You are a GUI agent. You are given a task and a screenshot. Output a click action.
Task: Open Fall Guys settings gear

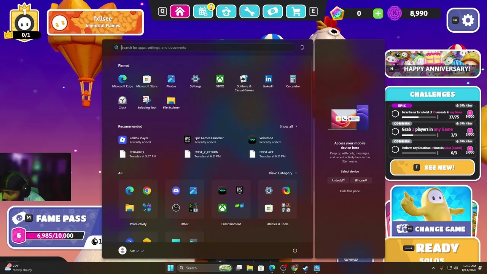pyautogui.click(x=463, y=20)
